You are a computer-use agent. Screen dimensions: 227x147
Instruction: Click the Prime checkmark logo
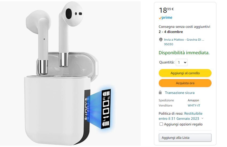tap(166, 18)
